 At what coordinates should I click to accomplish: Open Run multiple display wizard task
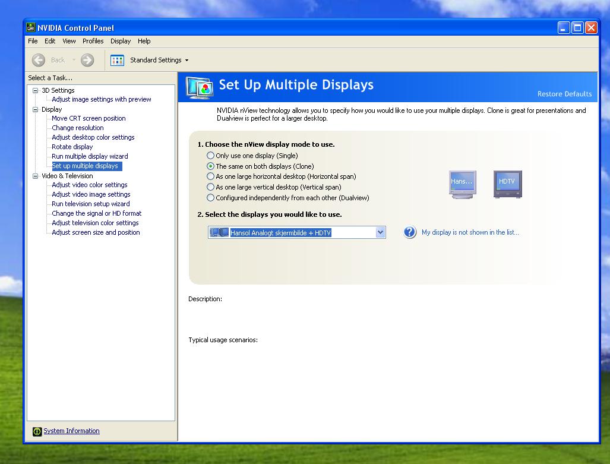click(90, 156)
